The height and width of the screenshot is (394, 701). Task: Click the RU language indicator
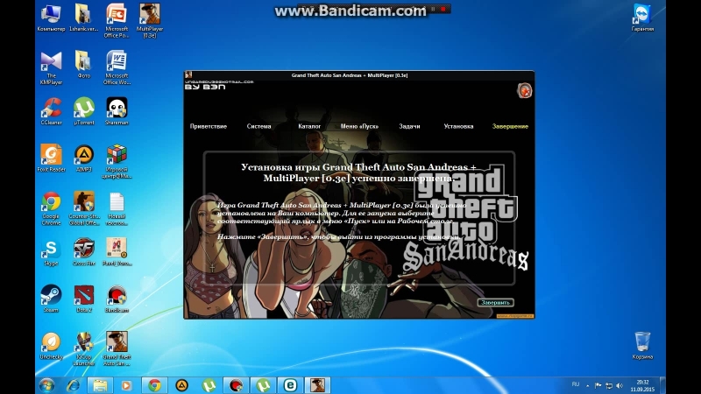point(576,384)
